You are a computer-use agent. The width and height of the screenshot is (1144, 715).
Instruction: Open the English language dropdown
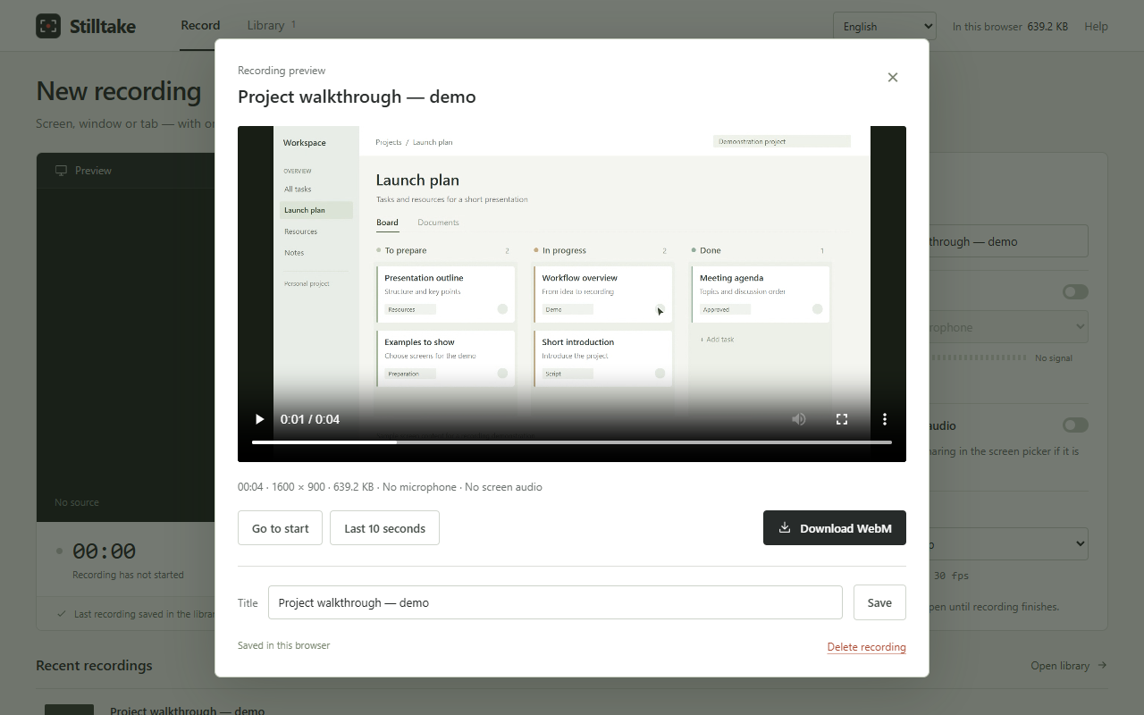[x=885, y=26]
